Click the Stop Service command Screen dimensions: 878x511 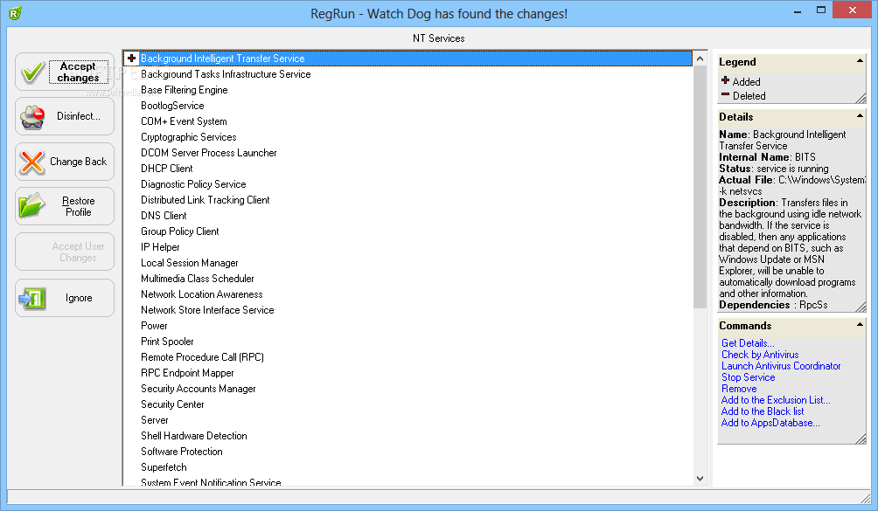tap(748, 377)
